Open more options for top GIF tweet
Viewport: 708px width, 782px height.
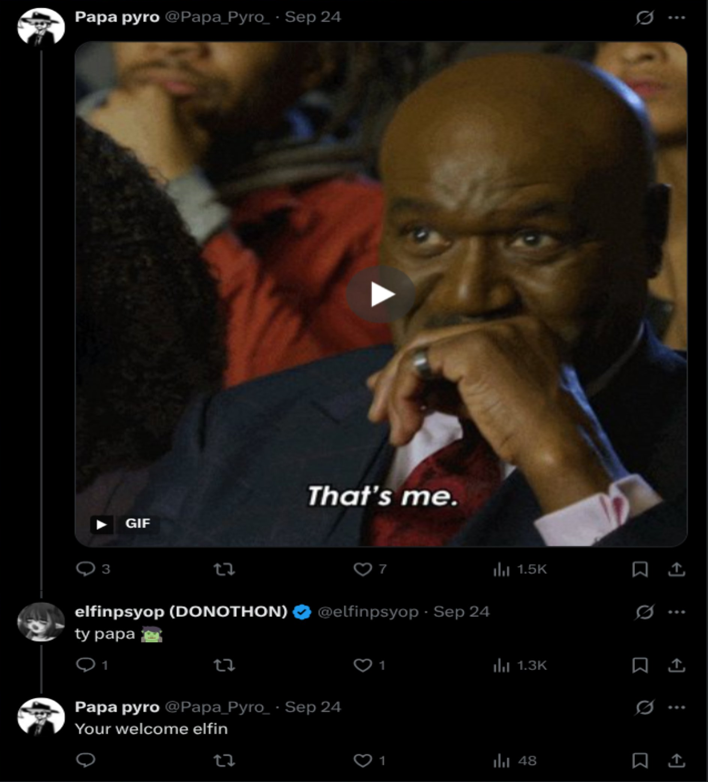pyautogui.click(x=677, y=18)
